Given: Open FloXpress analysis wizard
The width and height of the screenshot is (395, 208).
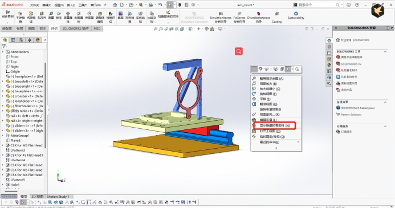Looking at the screenshot, I should 239,14.
